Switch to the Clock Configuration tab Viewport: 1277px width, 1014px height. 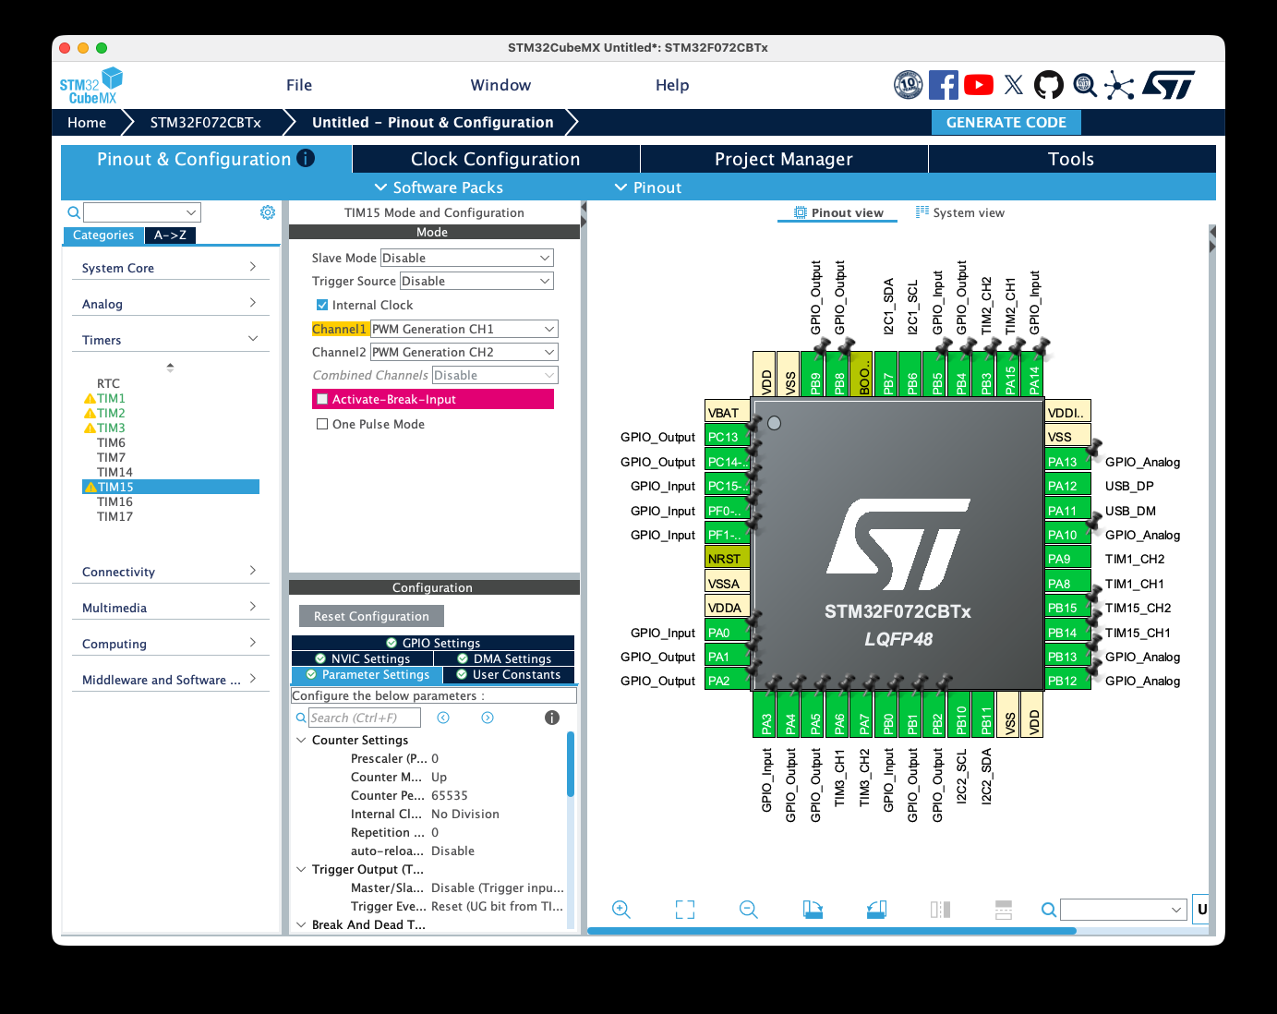tap(495, 159)
